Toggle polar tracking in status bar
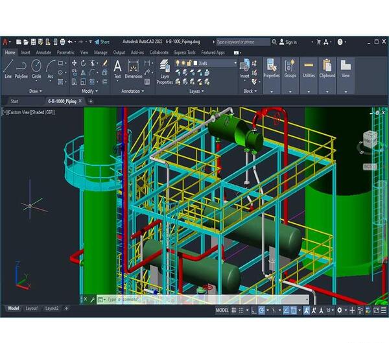 (x=261, y=310)
